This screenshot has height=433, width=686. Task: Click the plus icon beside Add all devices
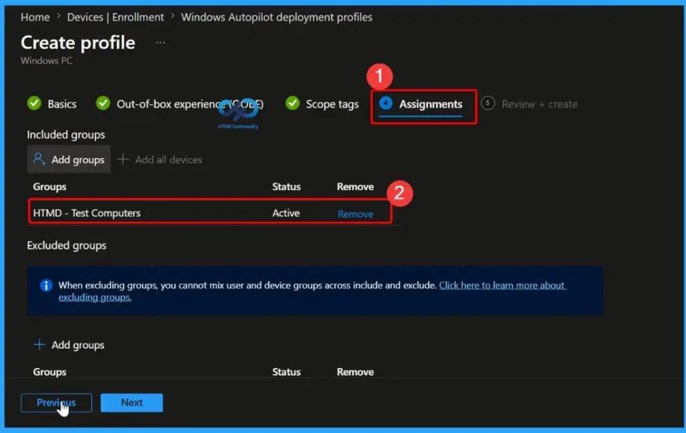[123, 159]
